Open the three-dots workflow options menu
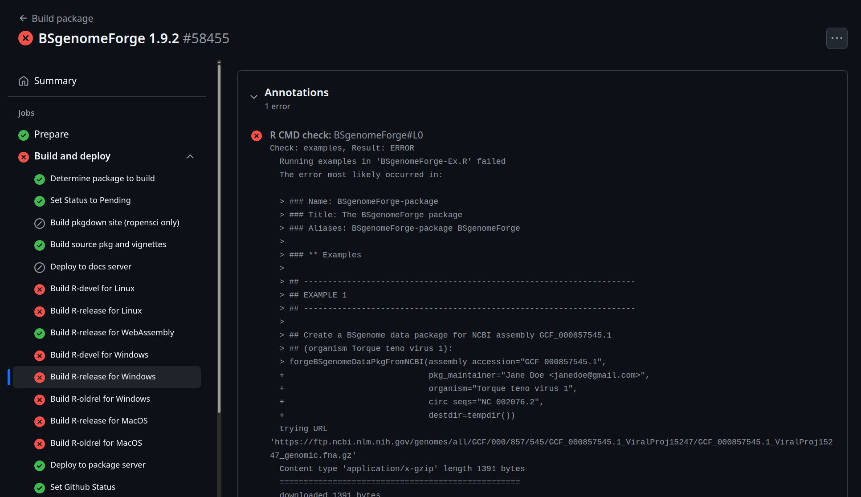This screenshot has width=861, height=497. point(837,38)
